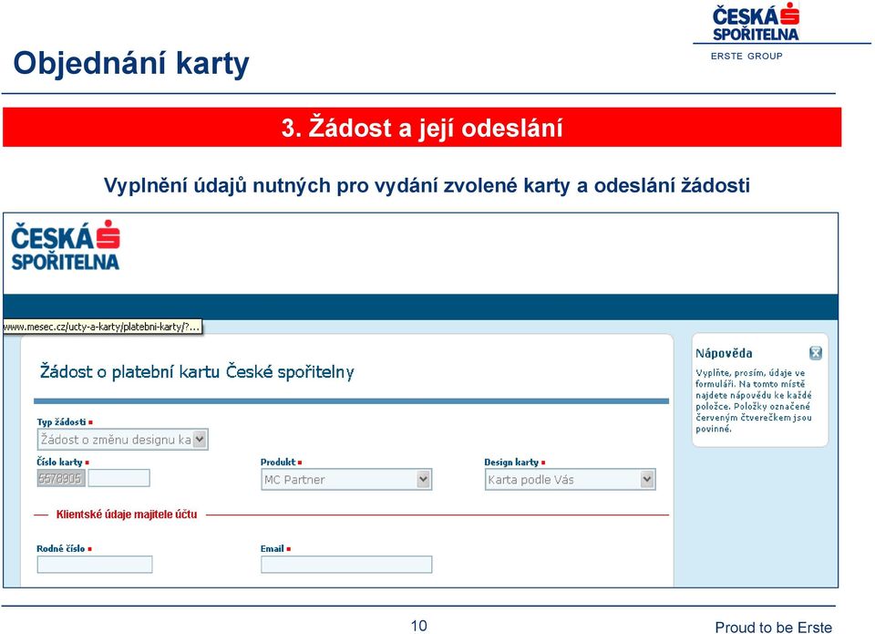Click the prefilled 5578905 card number field
875x634 pixels.
(x=61, y=478)
